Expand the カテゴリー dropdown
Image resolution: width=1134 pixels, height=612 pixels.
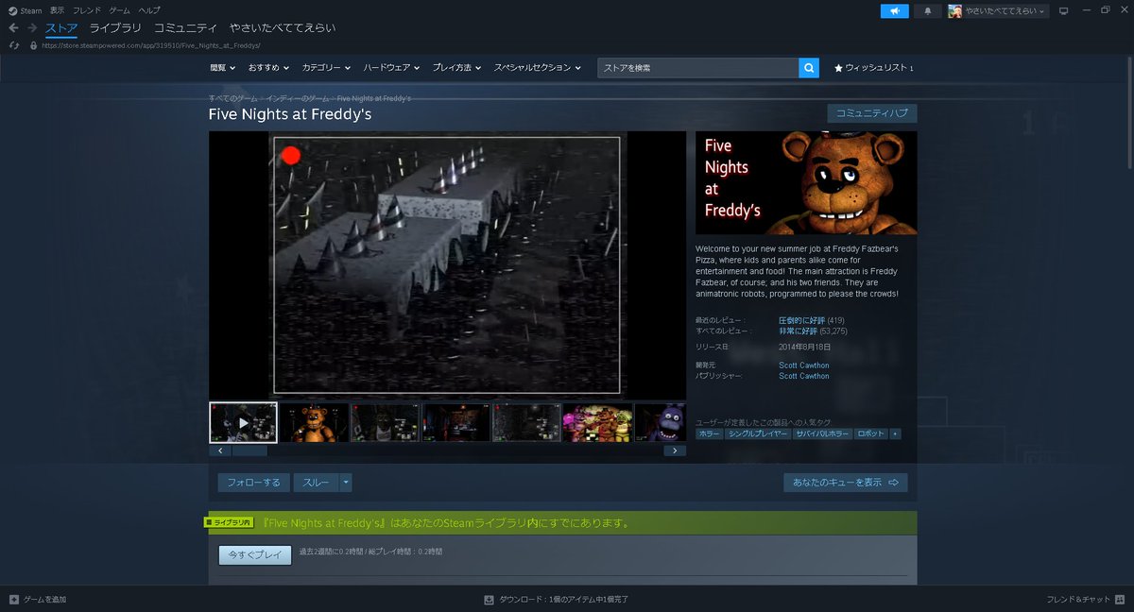(x=326, y=68)
